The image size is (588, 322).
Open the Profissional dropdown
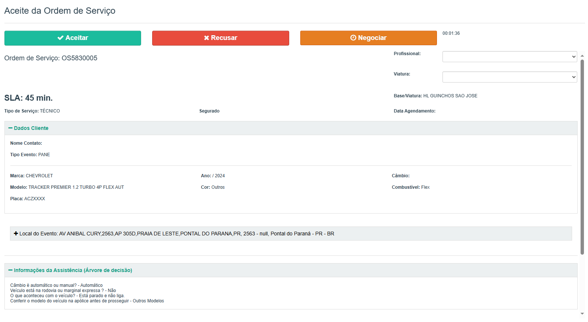pos(510,57)
